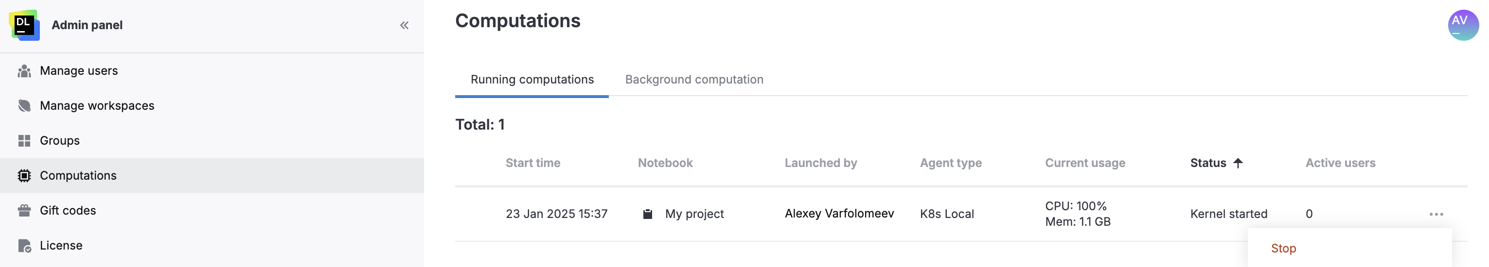The width and height of the screenshot is (1489, 267).
Task: Click the Alexey Varfolomeev user link
Action: point(839,214)
